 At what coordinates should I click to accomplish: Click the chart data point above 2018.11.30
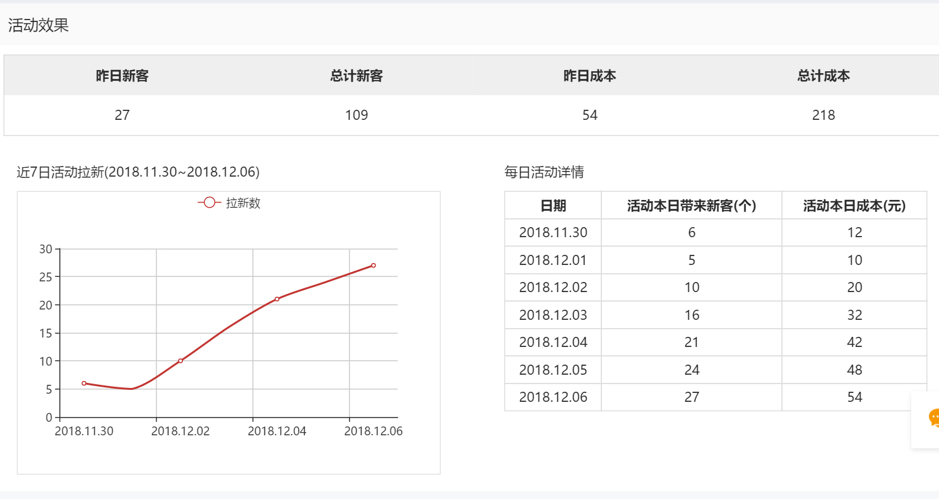point(84,383)
